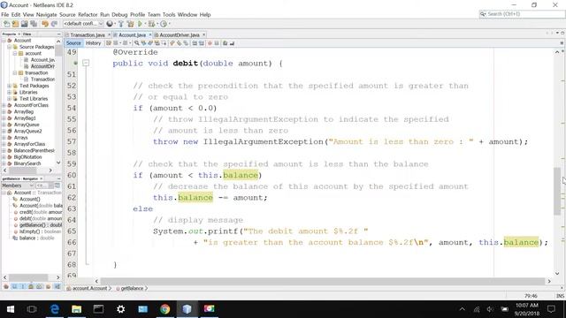Screen dimensions: 566x318
Task: Click the Profile Project clock icon
Action: pyautogui.click(x=164, y=24)
